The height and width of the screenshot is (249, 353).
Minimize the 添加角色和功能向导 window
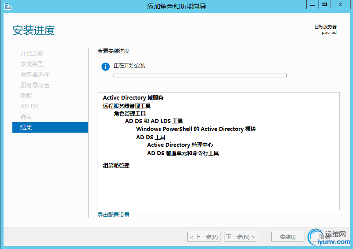312,4
